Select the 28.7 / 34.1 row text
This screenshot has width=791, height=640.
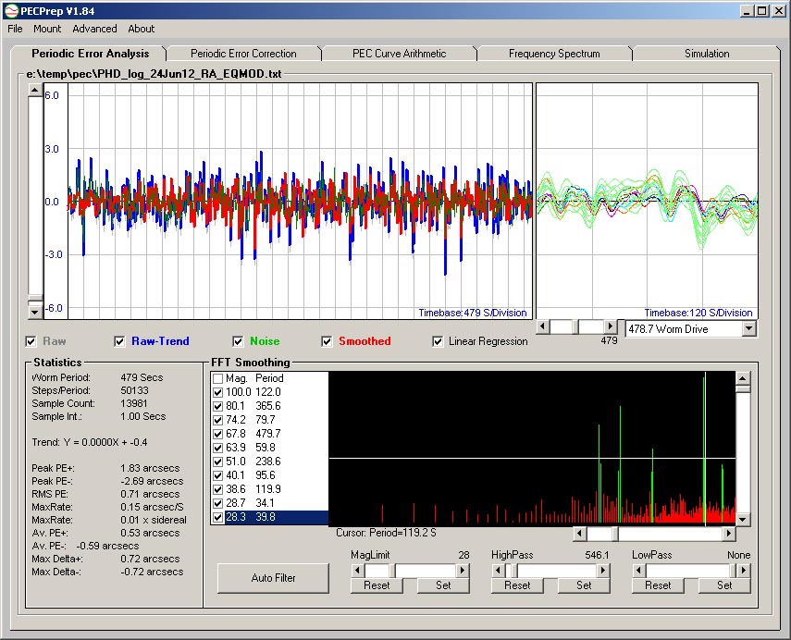[250, 503]
